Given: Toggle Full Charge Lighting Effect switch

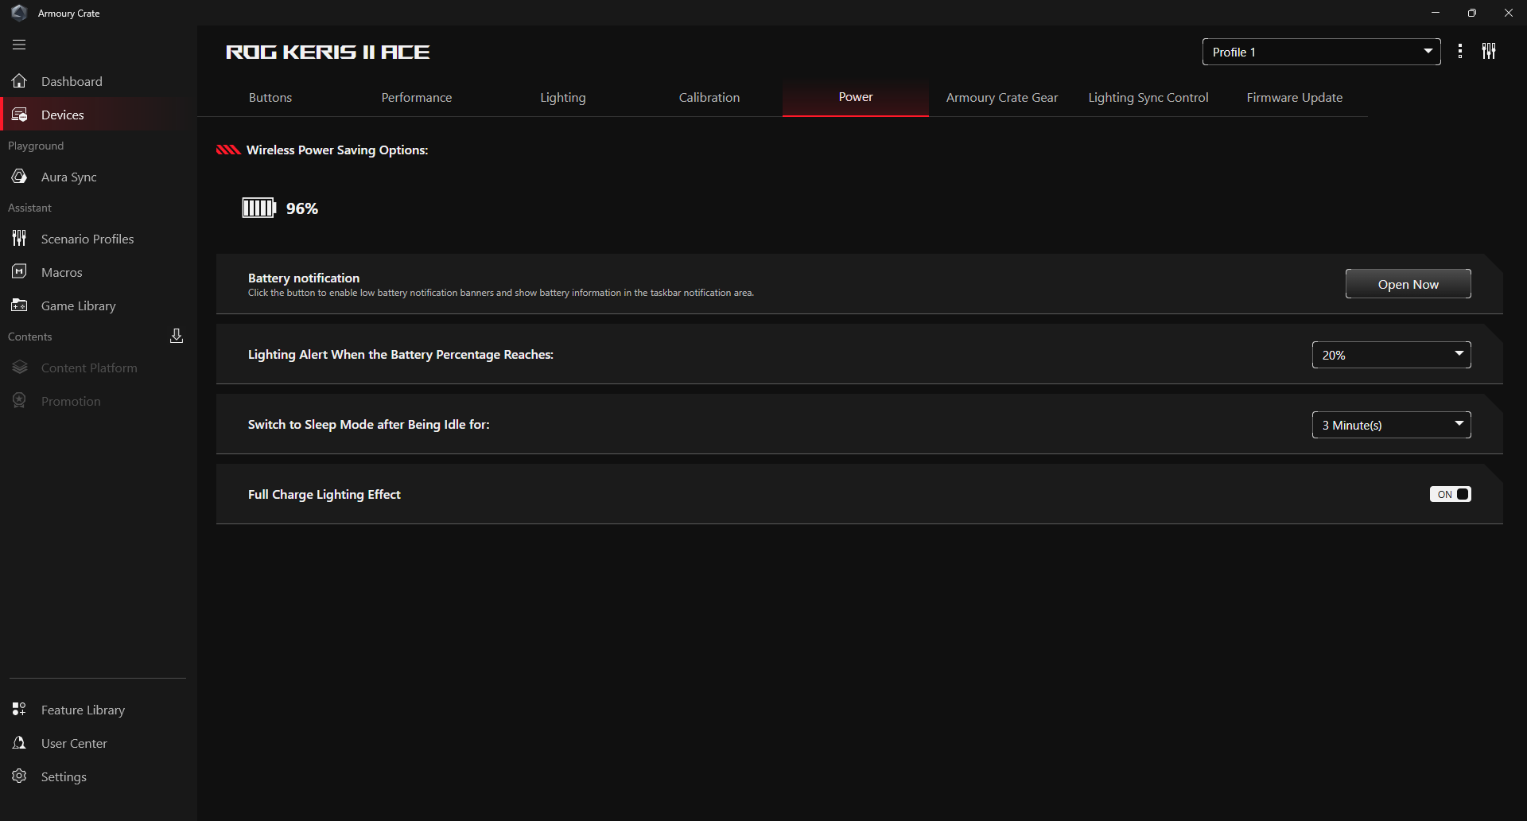Looking at the screenshot, I should [x=1451, y=494].
